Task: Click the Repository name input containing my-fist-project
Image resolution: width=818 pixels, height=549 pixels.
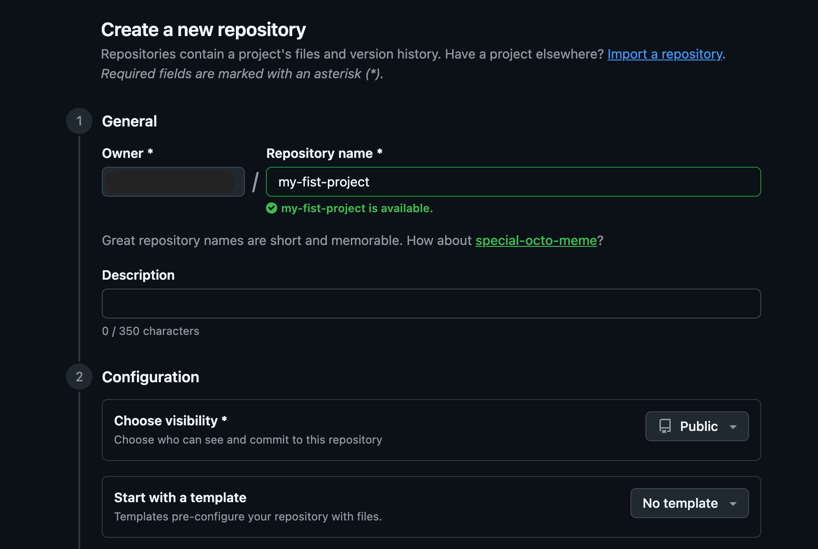Action: tap(513, 182)
